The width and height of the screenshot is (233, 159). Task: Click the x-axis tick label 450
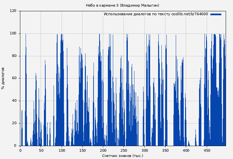tap(207, 150)
